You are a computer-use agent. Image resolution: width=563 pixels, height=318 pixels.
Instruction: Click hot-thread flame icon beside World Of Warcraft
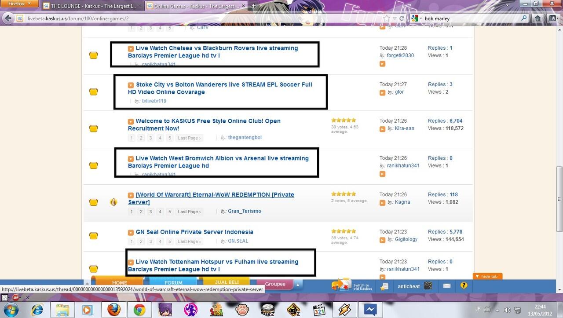(114, 202)
